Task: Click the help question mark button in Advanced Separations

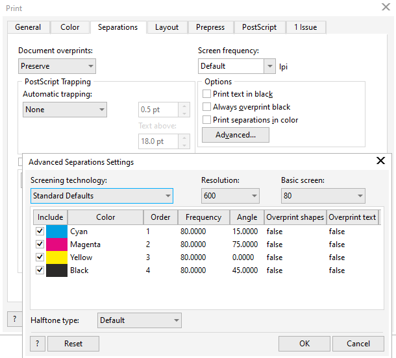Action: (x=37, y=344)
